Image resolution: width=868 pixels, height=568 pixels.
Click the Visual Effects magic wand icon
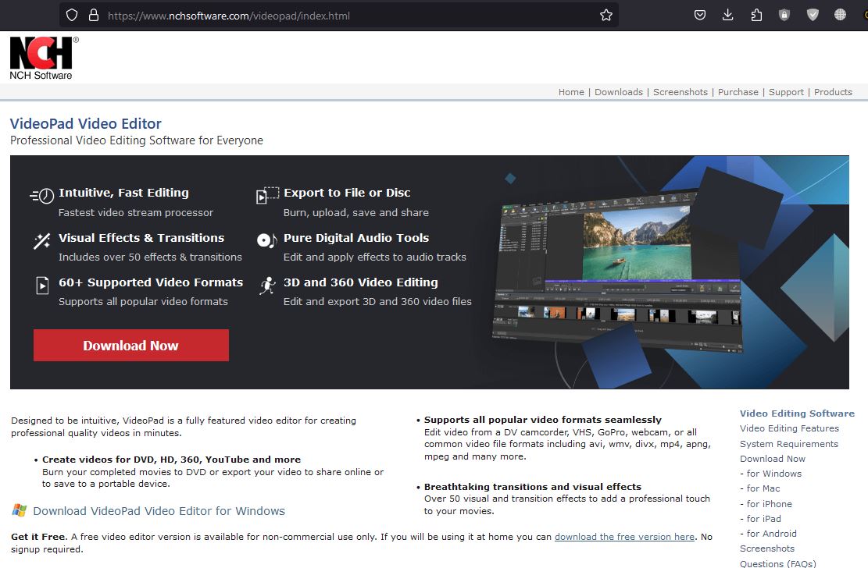pos(42,240)
